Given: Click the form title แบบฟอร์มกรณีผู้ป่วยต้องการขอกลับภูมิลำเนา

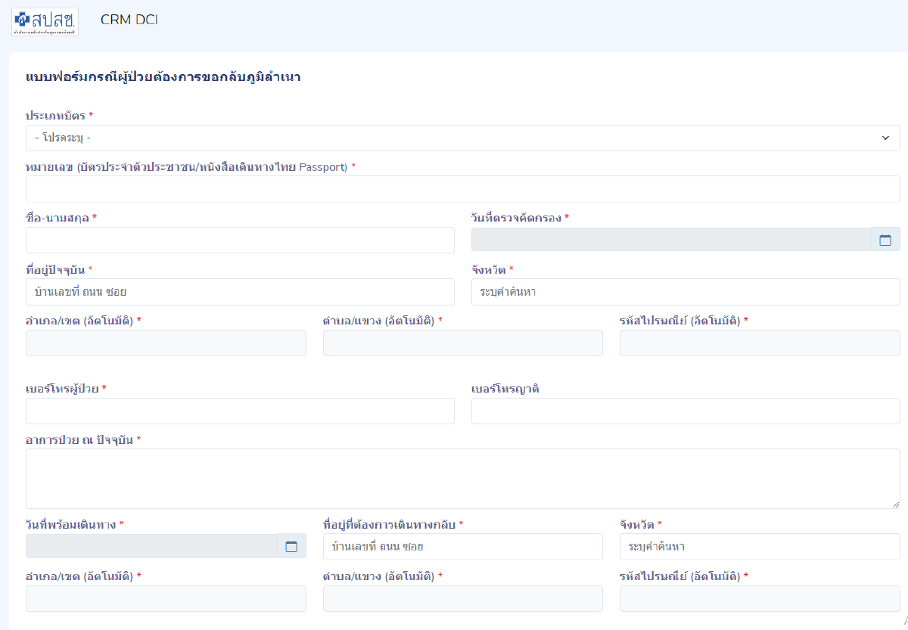Looking at the screenshot, I should pos(163,78).
